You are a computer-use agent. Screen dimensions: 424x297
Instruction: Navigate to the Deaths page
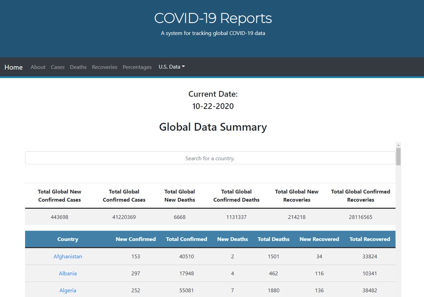(78, 67)
